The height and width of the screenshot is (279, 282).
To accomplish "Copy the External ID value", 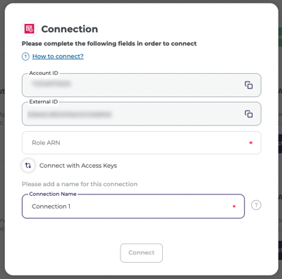I will pos(249,114).
